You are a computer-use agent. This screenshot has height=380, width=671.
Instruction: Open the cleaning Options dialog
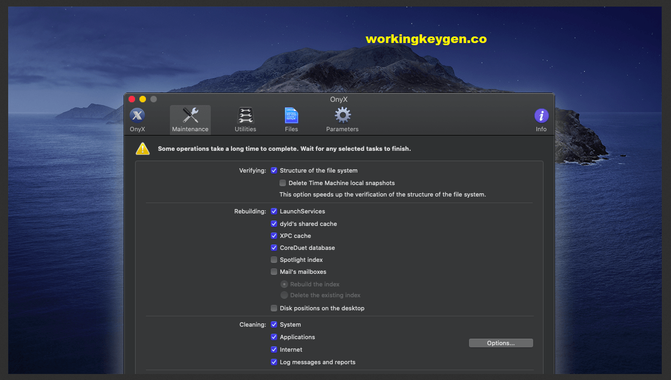[x=501, y=342]
